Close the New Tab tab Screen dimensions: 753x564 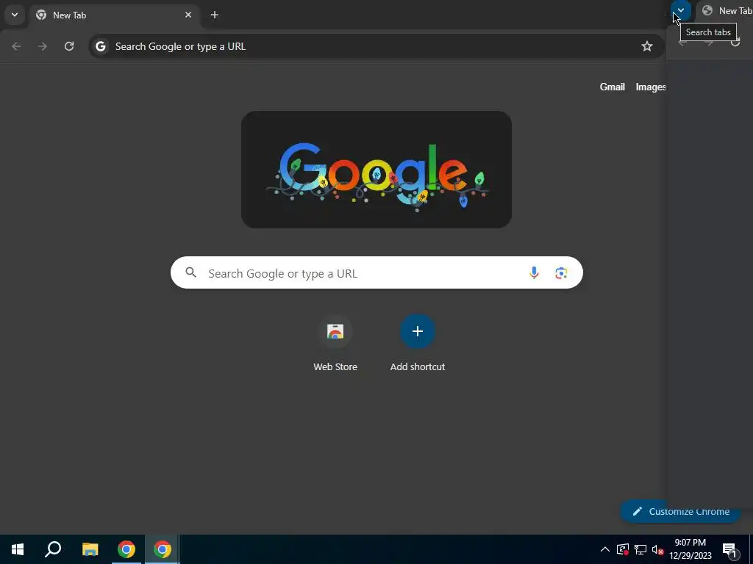[x=188, y=15]
